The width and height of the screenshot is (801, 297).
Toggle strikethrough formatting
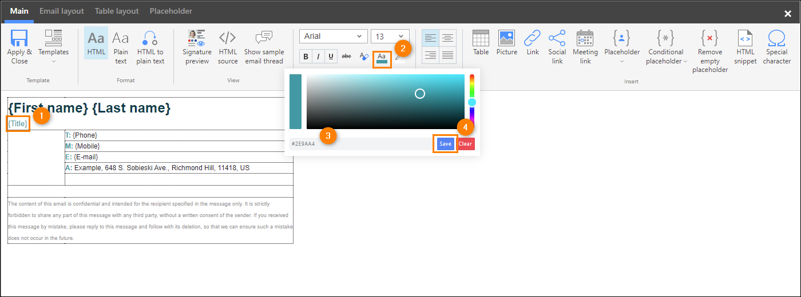[x=346, y=56]
